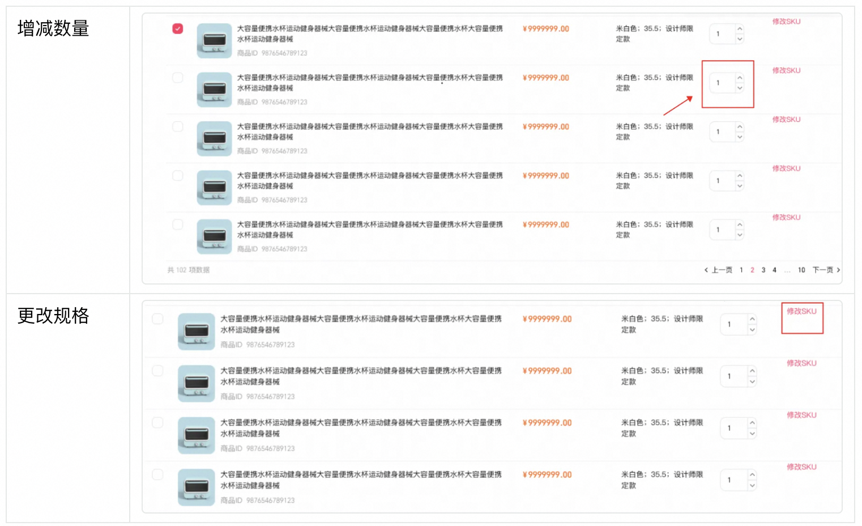The height and width of the screenshot is (526, 862).
Task: Open product thumbnail in first top row
Action: (214, 41)
